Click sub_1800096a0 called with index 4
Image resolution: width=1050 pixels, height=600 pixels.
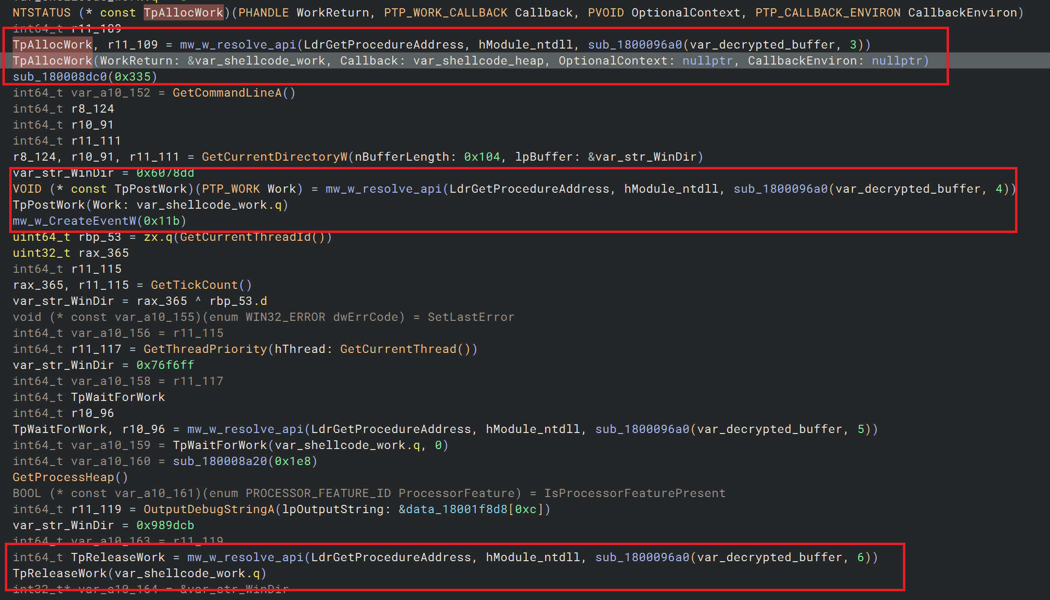[x=781, y=189]
